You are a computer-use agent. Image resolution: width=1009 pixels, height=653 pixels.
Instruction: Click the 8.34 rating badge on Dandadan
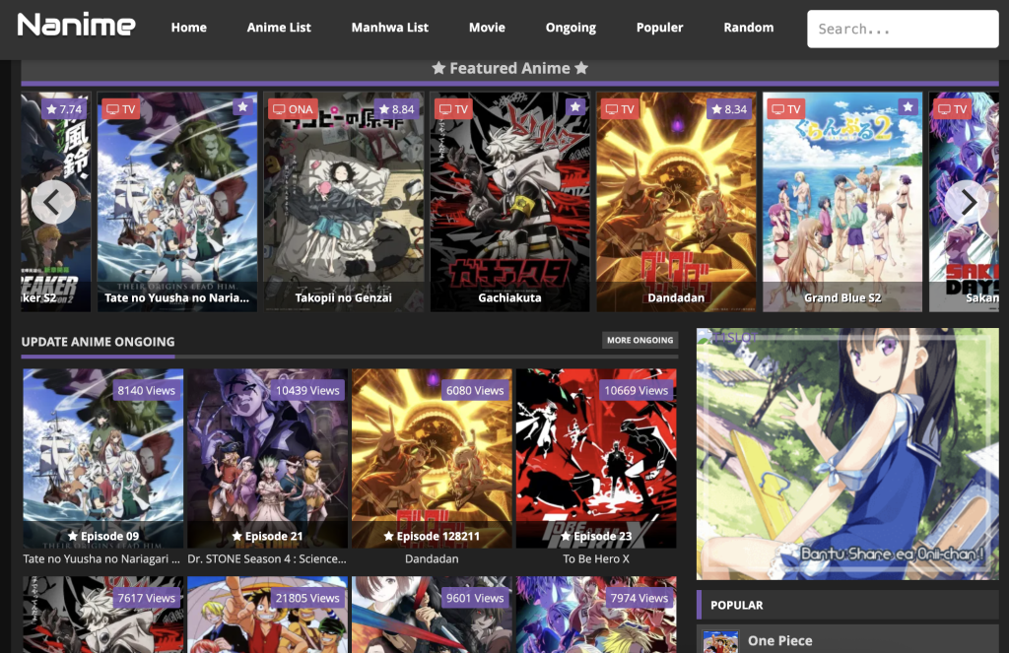pyautogui.click(x=728, y=109)
